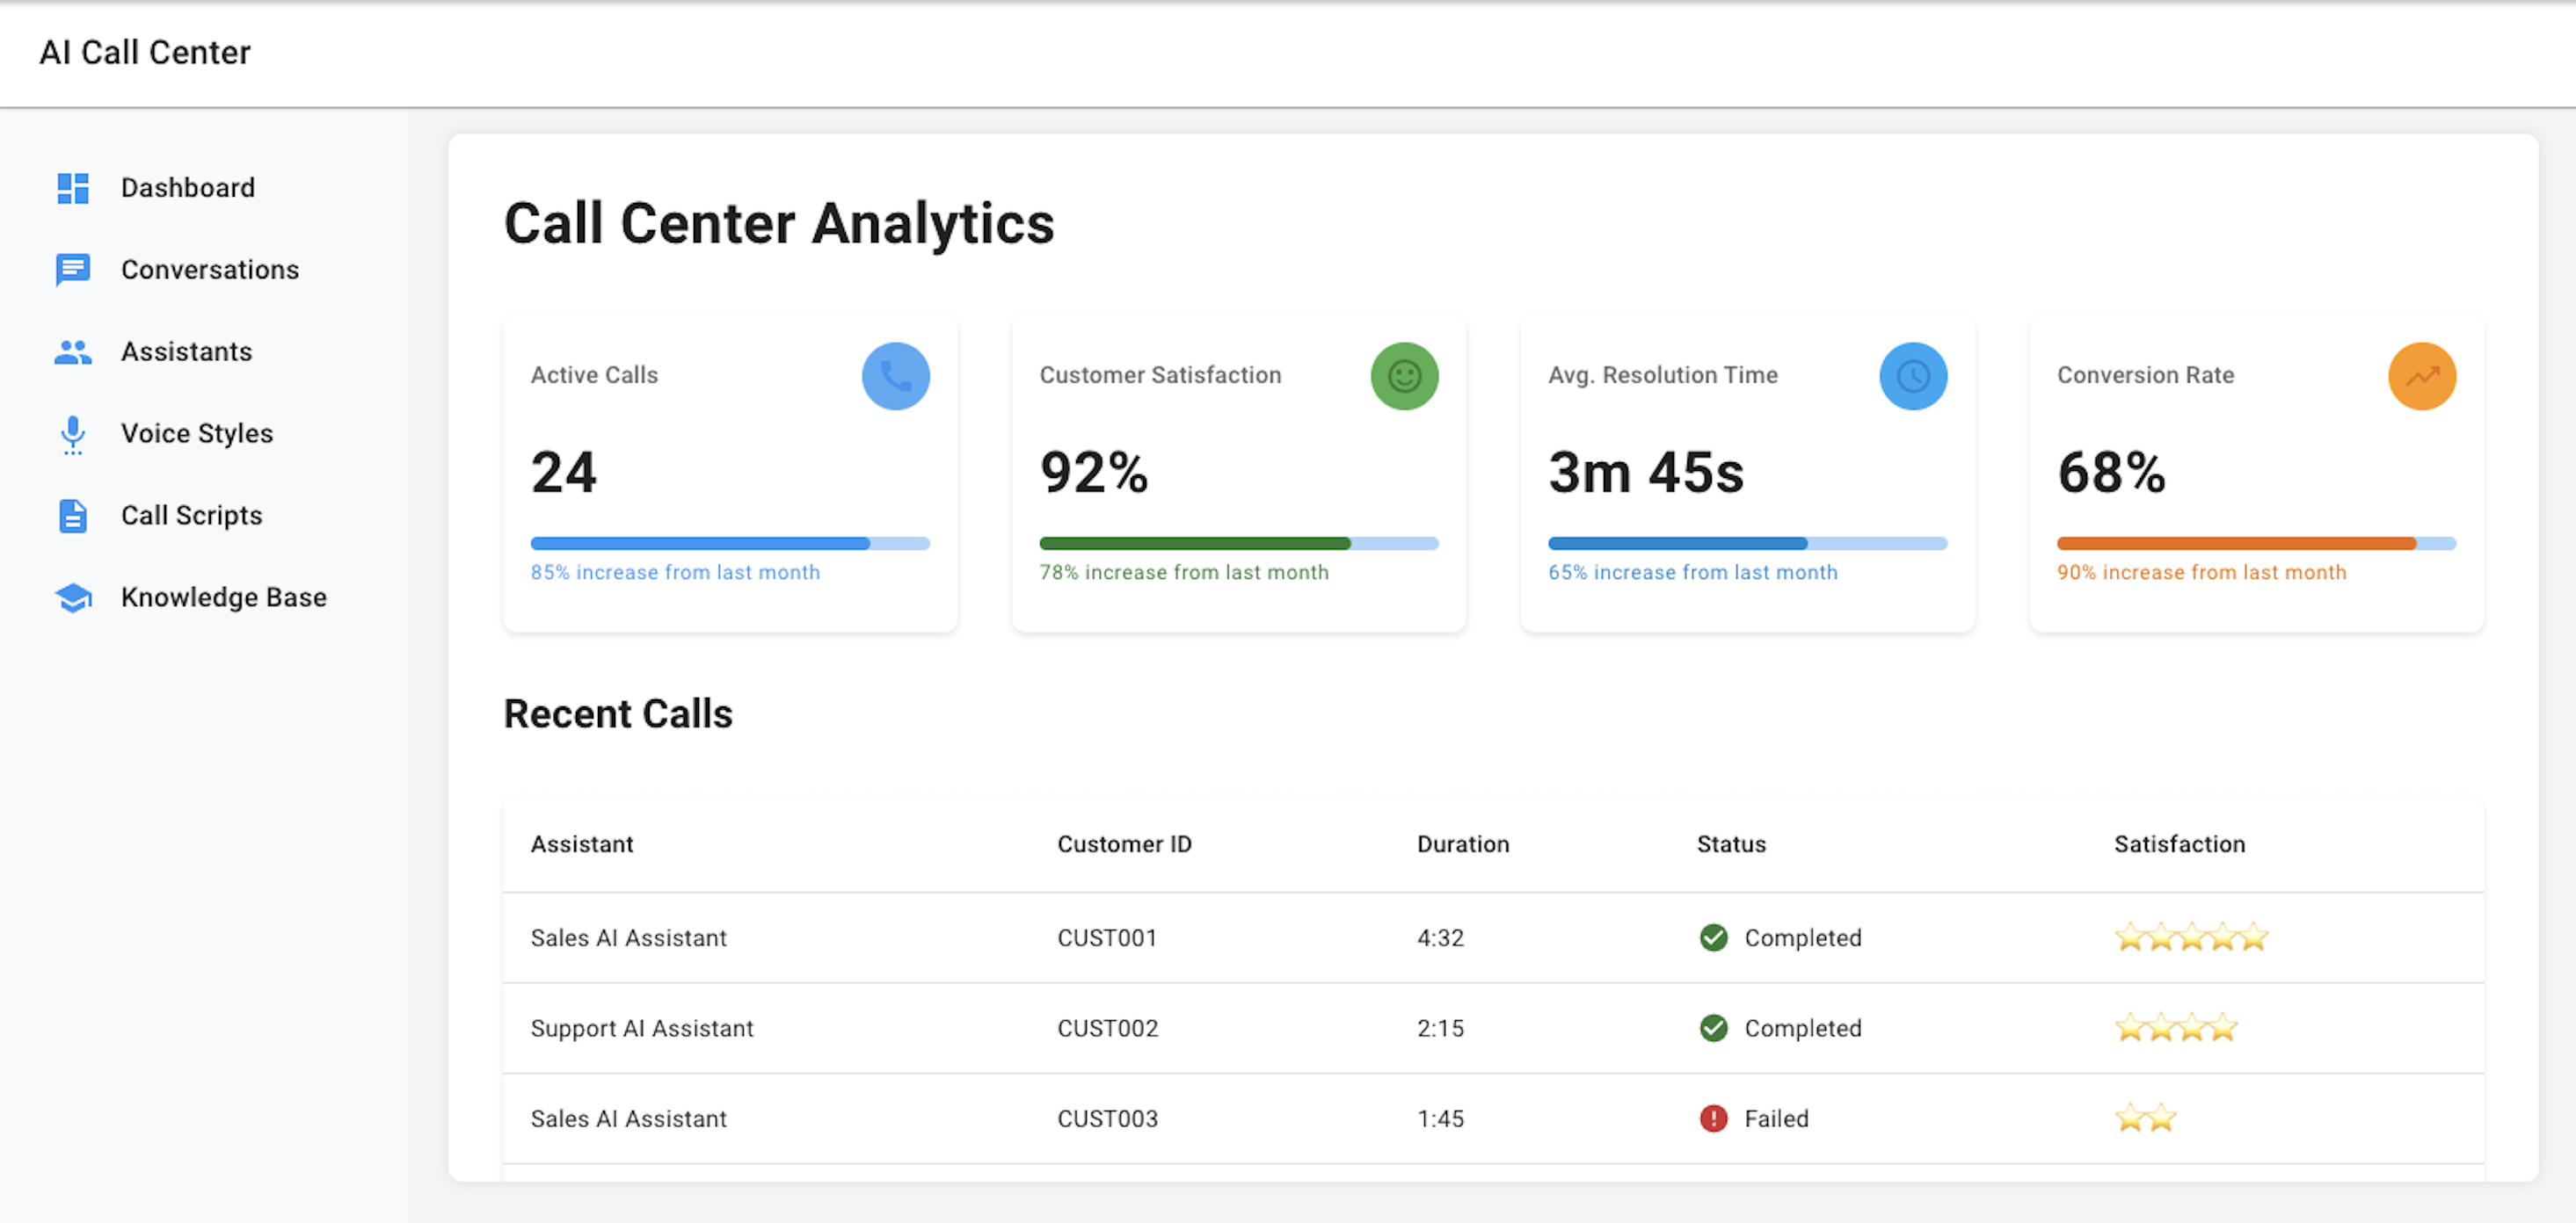Click the Conversations chat bubble icon
2576x1223 pixels.
[x=73, y=270]
